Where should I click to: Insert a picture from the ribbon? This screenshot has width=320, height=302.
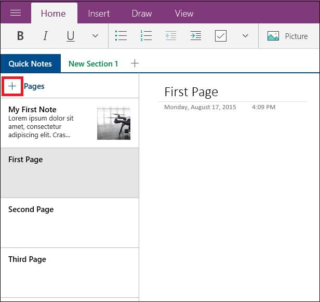pos(287,36)
